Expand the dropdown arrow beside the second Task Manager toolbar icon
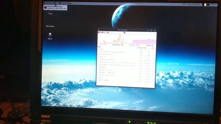Viewport: 221px width, 124px height. click(104, 32)
